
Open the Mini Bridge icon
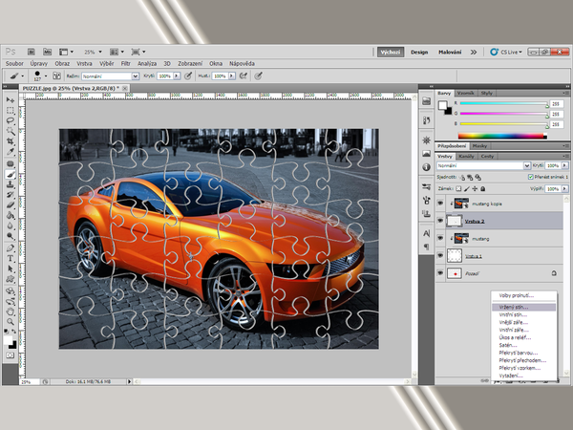(x=48, y=53)
